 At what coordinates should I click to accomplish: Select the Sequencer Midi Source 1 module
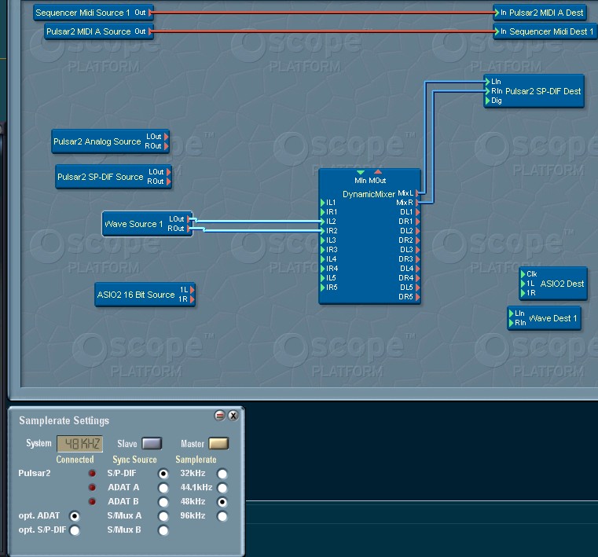pos(83,13)
